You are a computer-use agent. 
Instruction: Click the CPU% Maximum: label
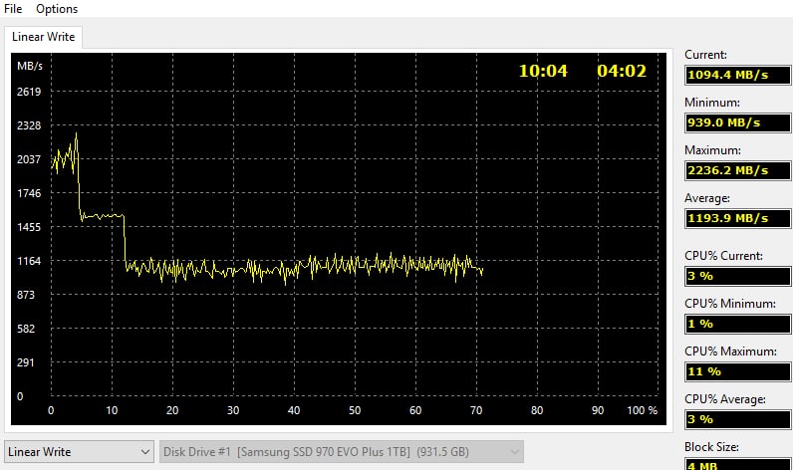[730, 352]
